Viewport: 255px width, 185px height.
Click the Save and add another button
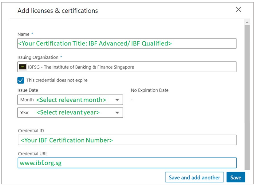click(194, 177)
